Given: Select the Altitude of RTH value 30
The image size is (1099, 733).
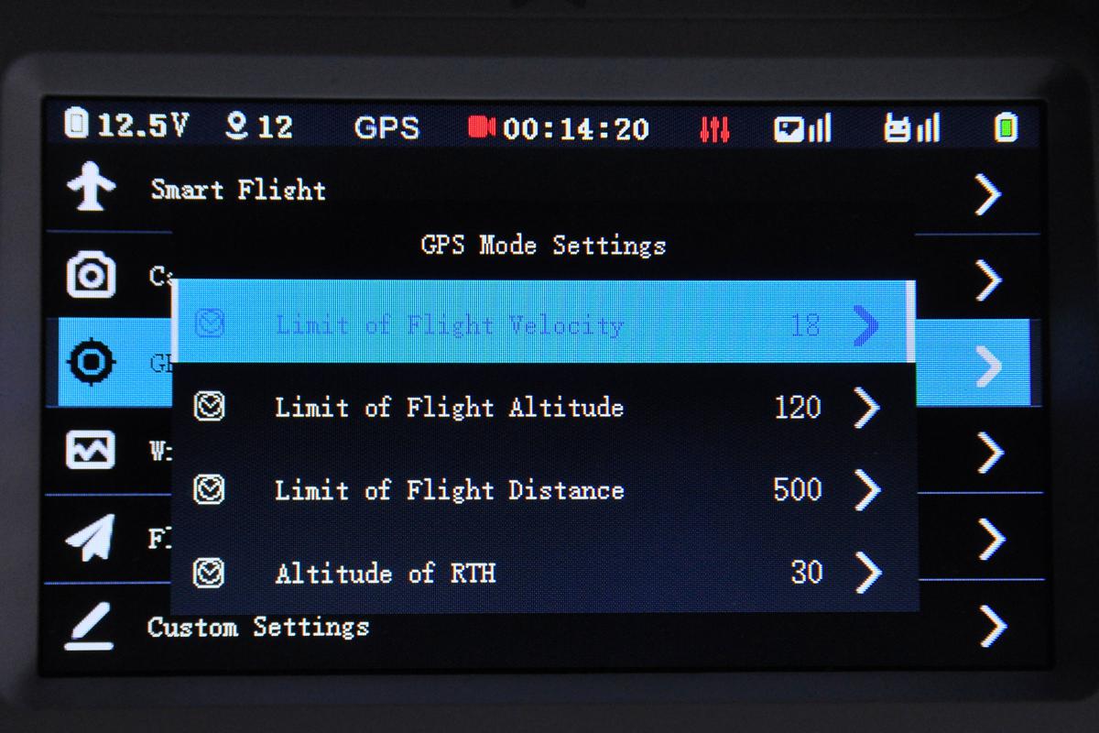Looking at the screenshot, I should (x=807, y=573).
